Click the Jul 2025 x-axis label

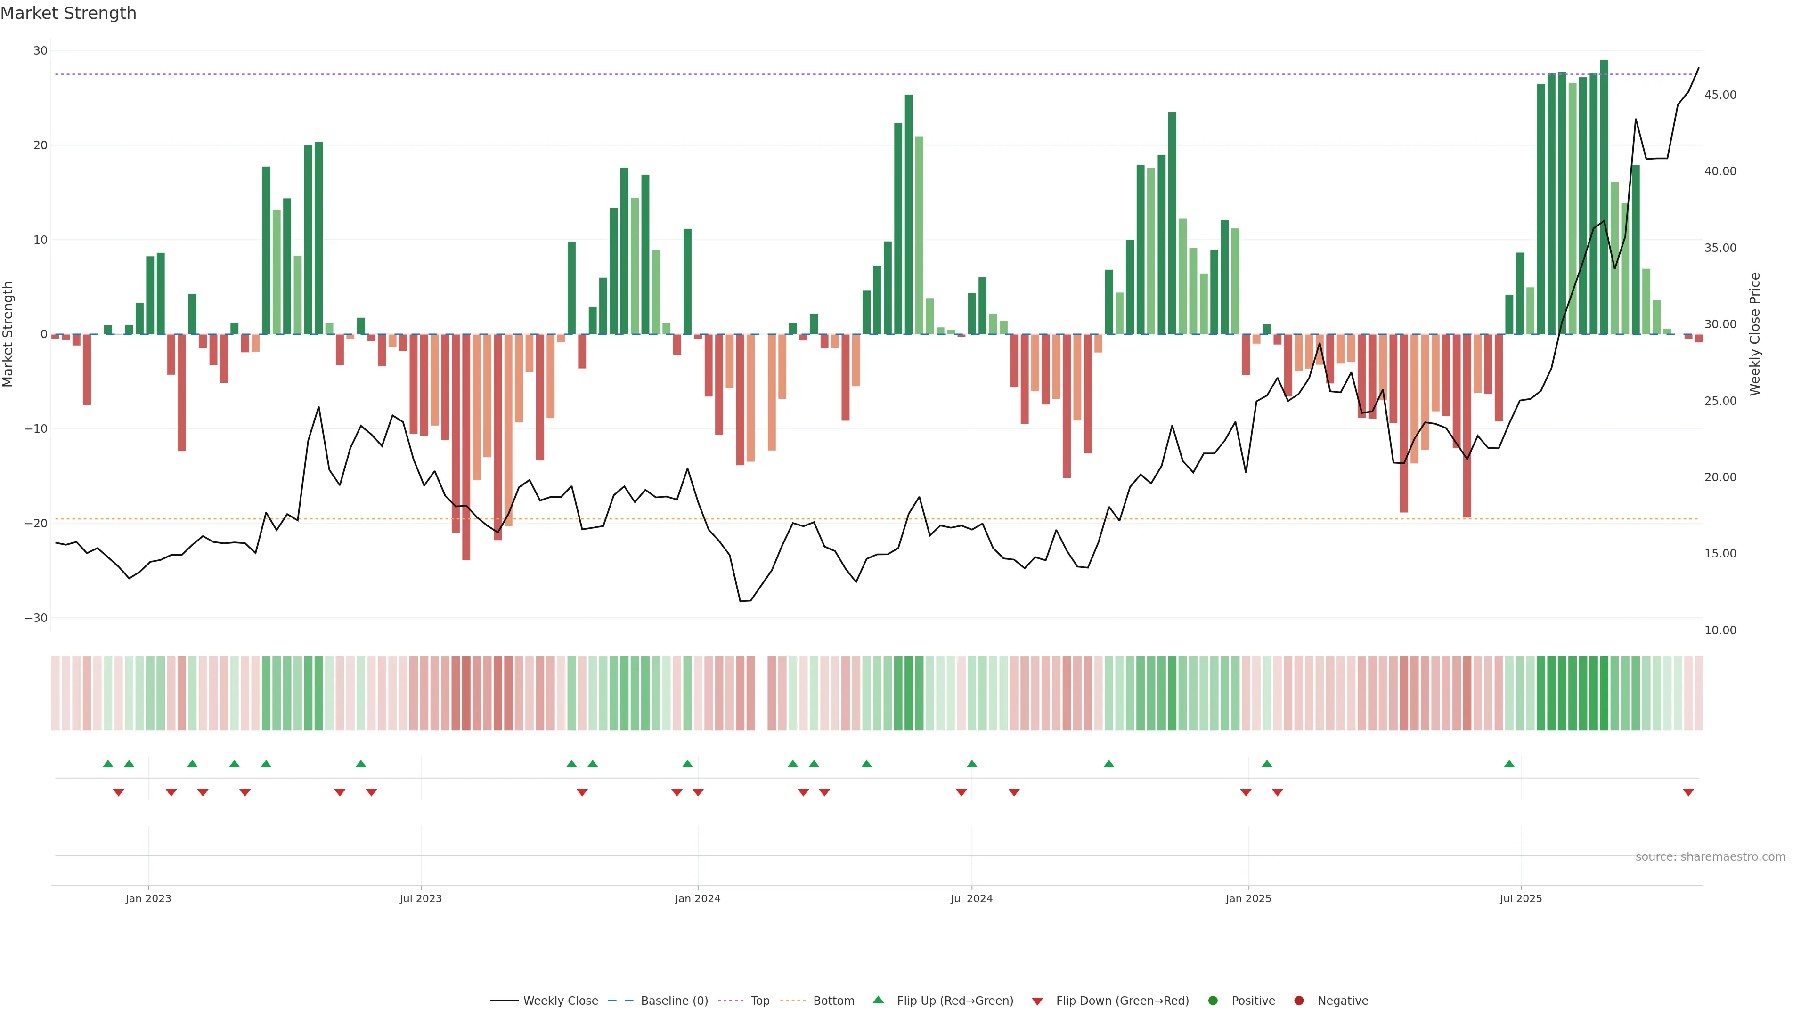[x=1520, y=898]
